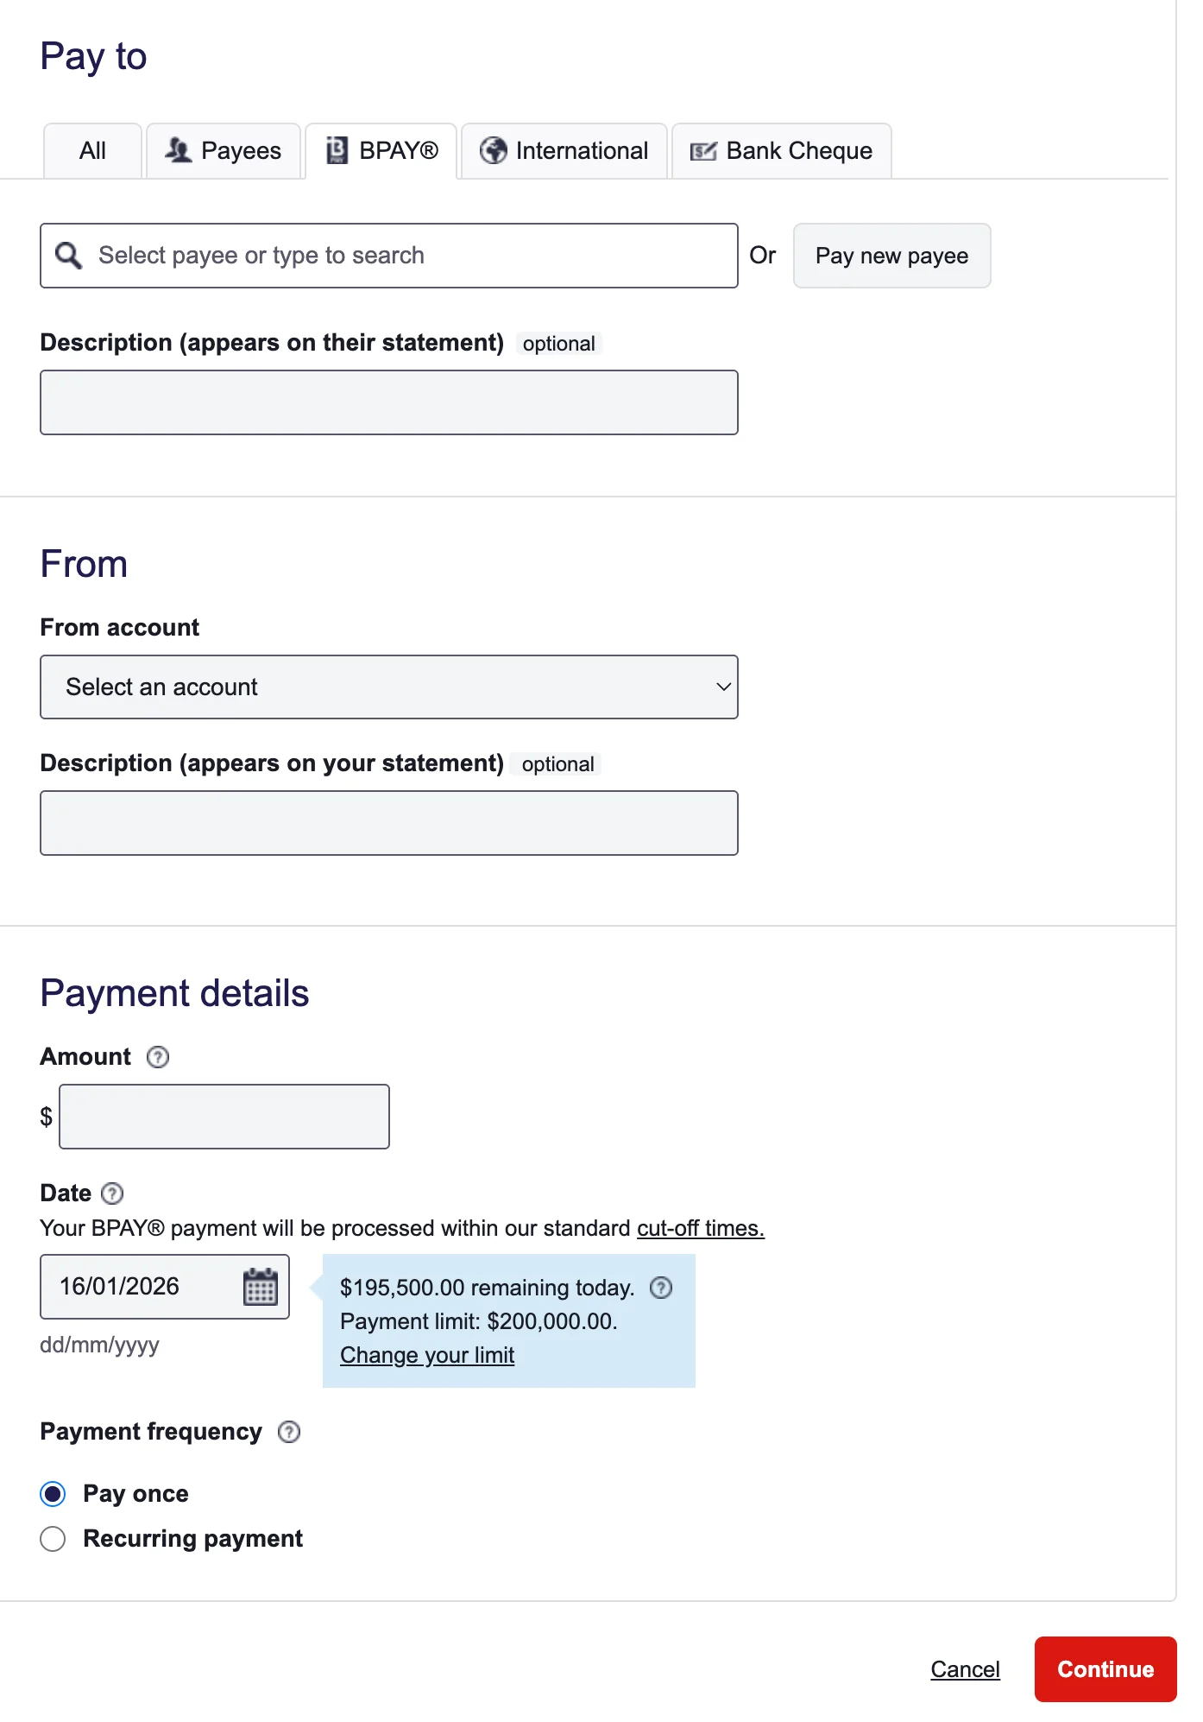Switch to the Payees tab

pyautogui.click(x=224, y=150)
